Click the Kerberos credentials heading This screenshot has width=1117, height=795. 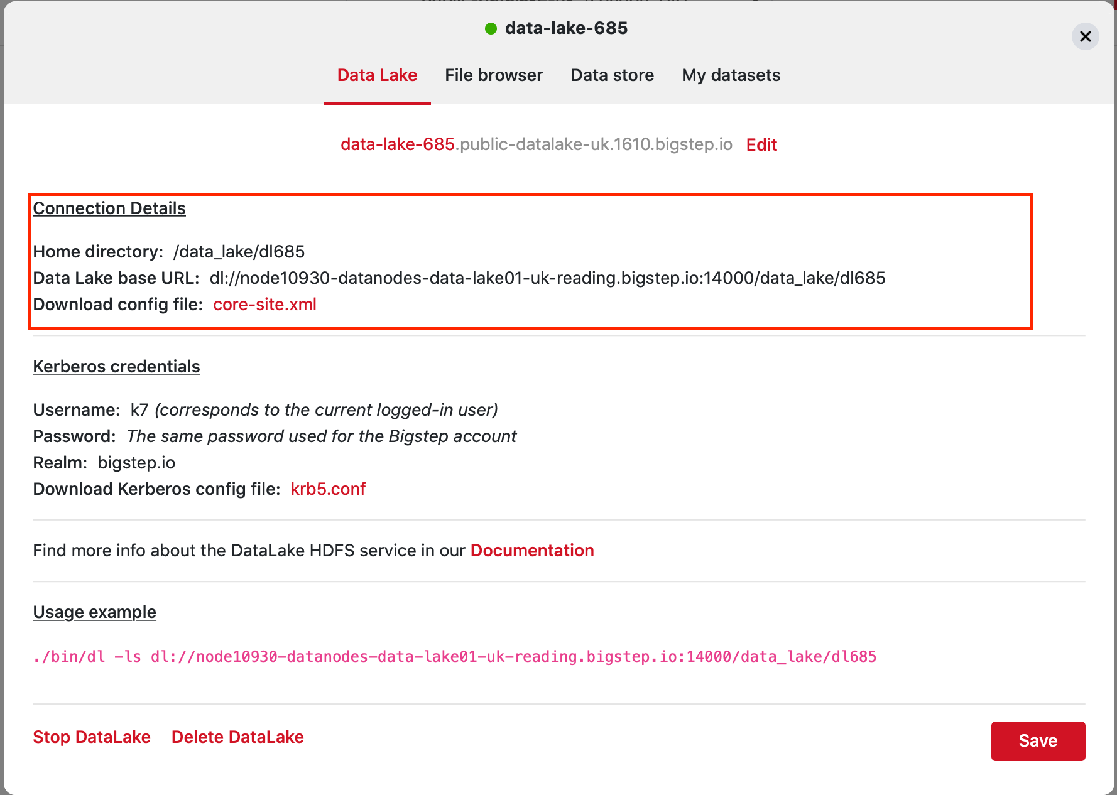(x=116, y=367)
